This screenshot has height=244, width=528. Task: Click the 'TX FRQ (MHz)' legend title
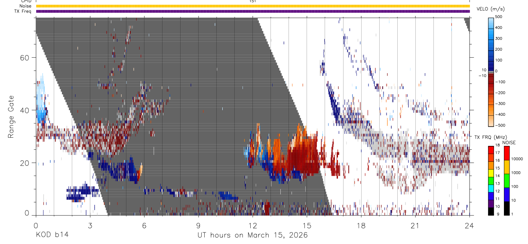point(490,137)
